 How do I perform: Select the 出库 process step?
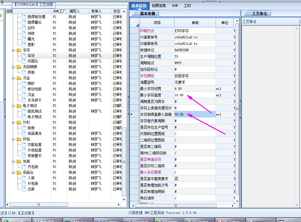point(31,189)
